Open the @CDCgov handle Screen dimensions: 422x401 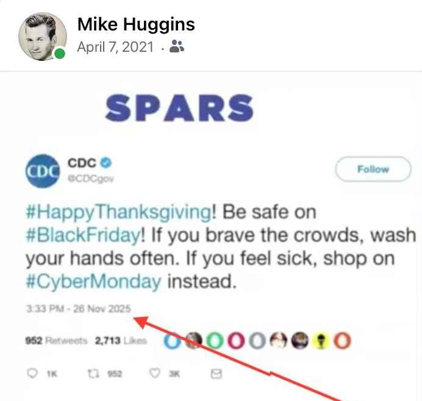tap(91, 179)
